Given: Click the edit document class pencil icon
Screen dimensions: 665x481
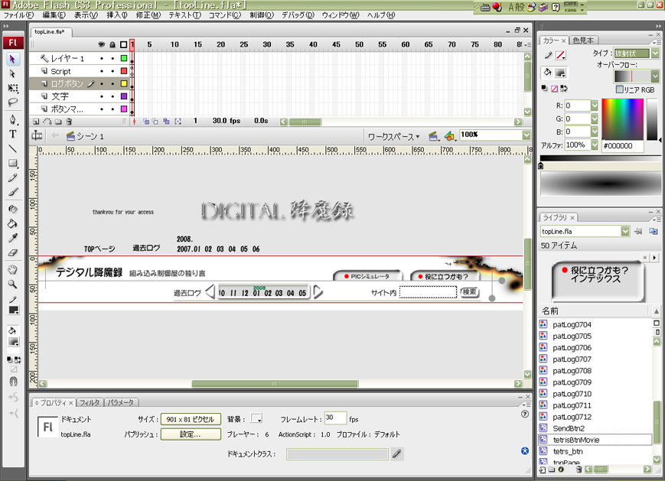Looking at the screenshot, I should [x=396, y=454].
